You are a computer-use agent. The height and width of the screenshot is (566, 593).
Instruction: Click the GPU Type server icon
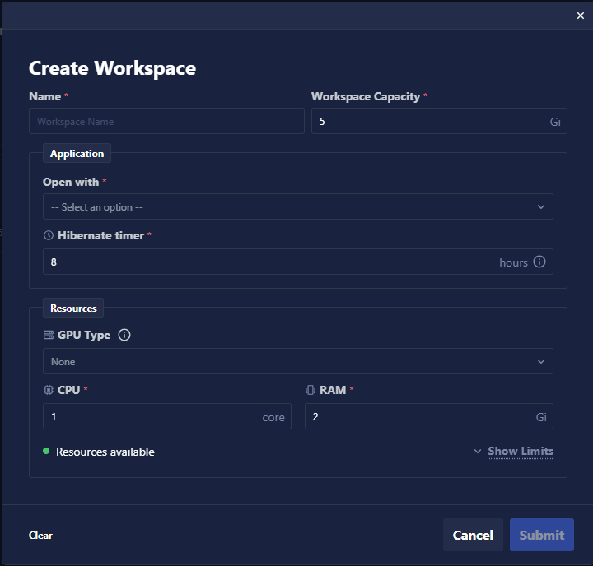click(x=49, y=335)
